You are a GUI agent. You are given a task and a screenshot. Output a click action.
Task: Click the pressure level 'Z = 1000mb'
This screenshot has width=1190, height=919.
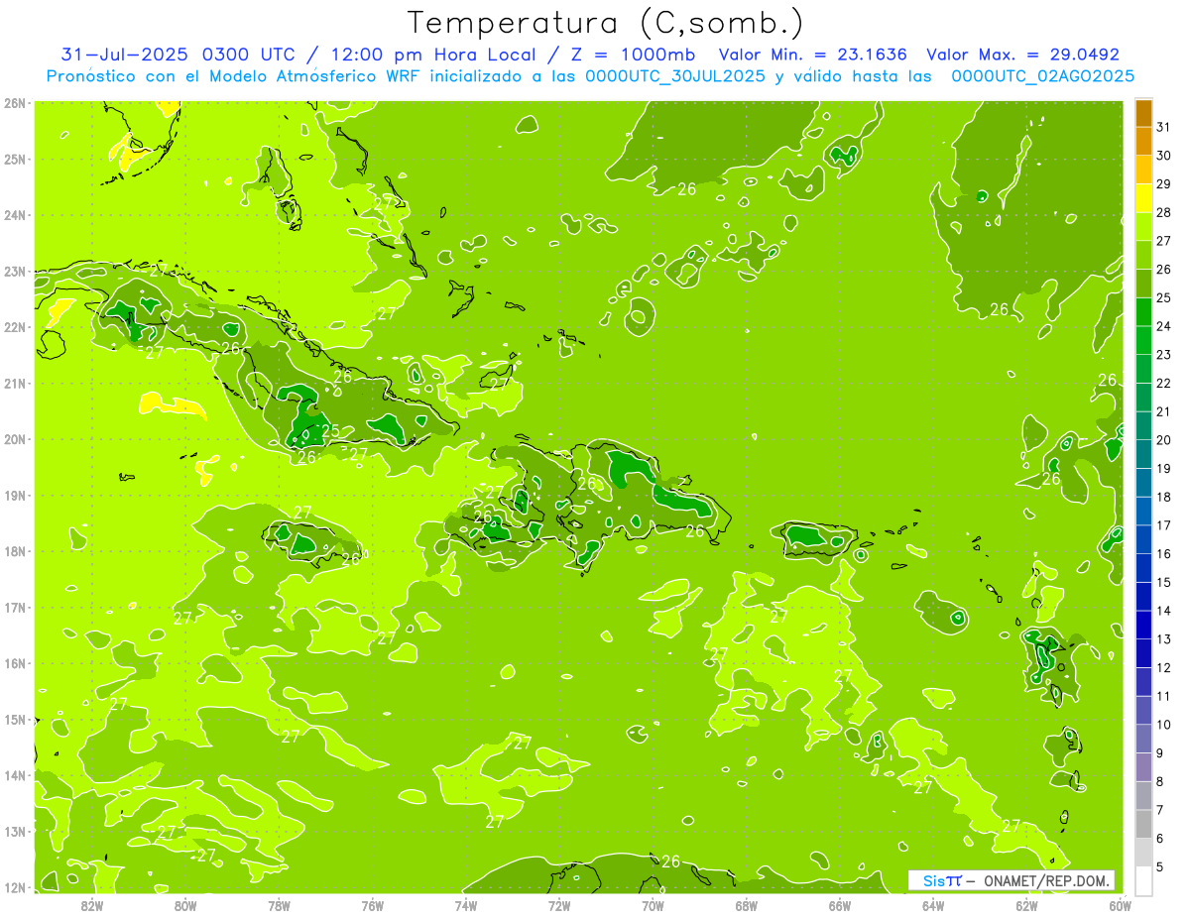pos(632,55)
